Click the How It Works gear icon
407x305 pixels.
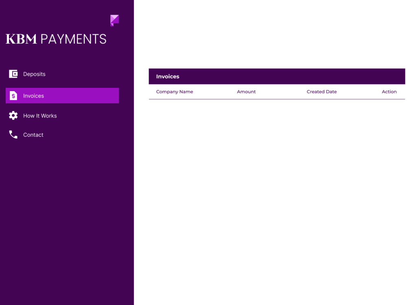pyautogui.click(x=13, y=115)
